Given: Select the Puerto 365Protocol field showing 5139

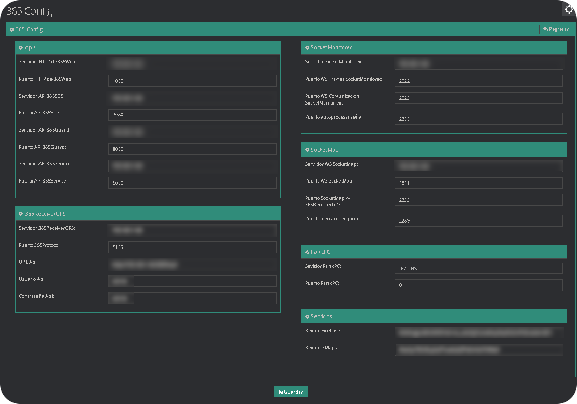Looking at the screenshot, I should (192, 247).
